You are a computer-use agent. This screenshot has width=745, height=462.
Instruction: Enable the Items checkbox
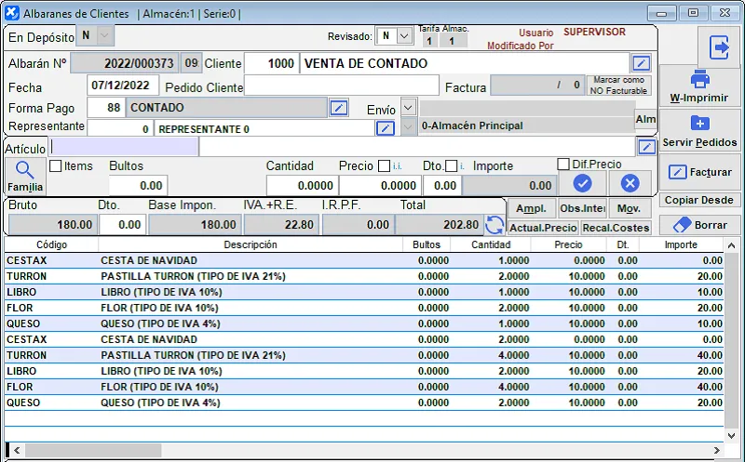pos(55,165)
